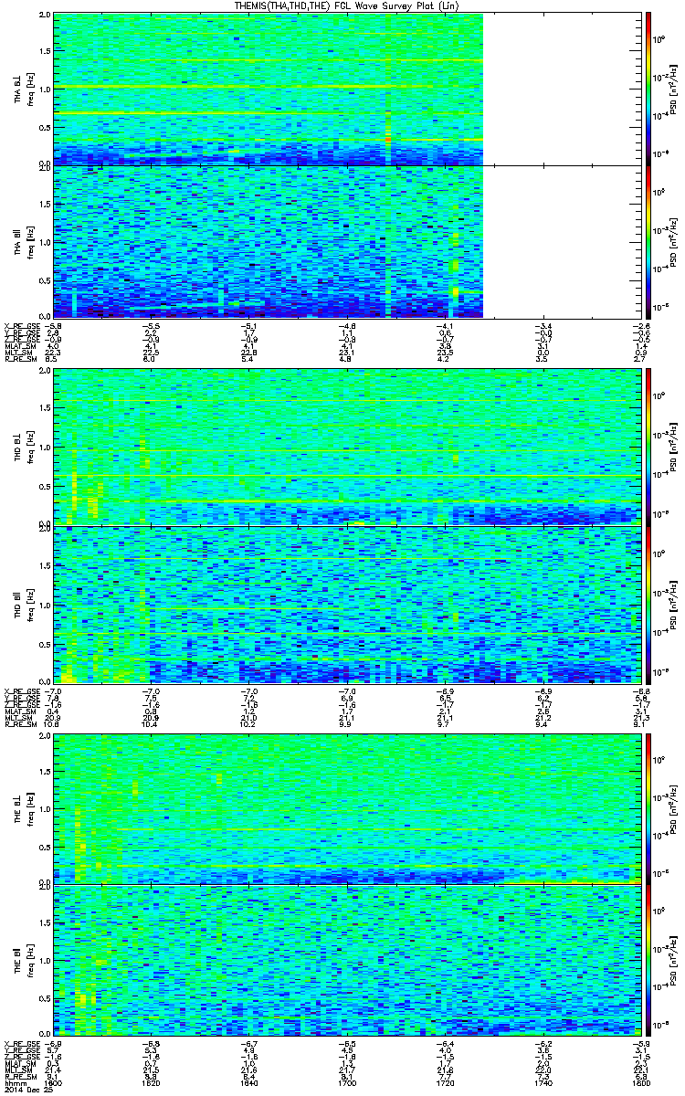Viewport: 685px width, 1096px height.
Task: Click the color bar beside THD Bll panel
Action: point(648,606)
